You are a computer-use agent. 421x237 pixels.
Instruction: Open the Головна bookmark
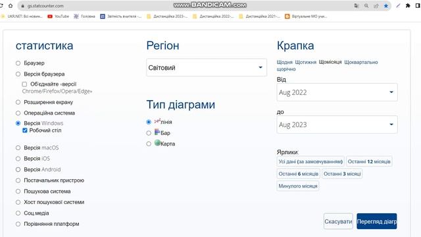pos(85,16)
